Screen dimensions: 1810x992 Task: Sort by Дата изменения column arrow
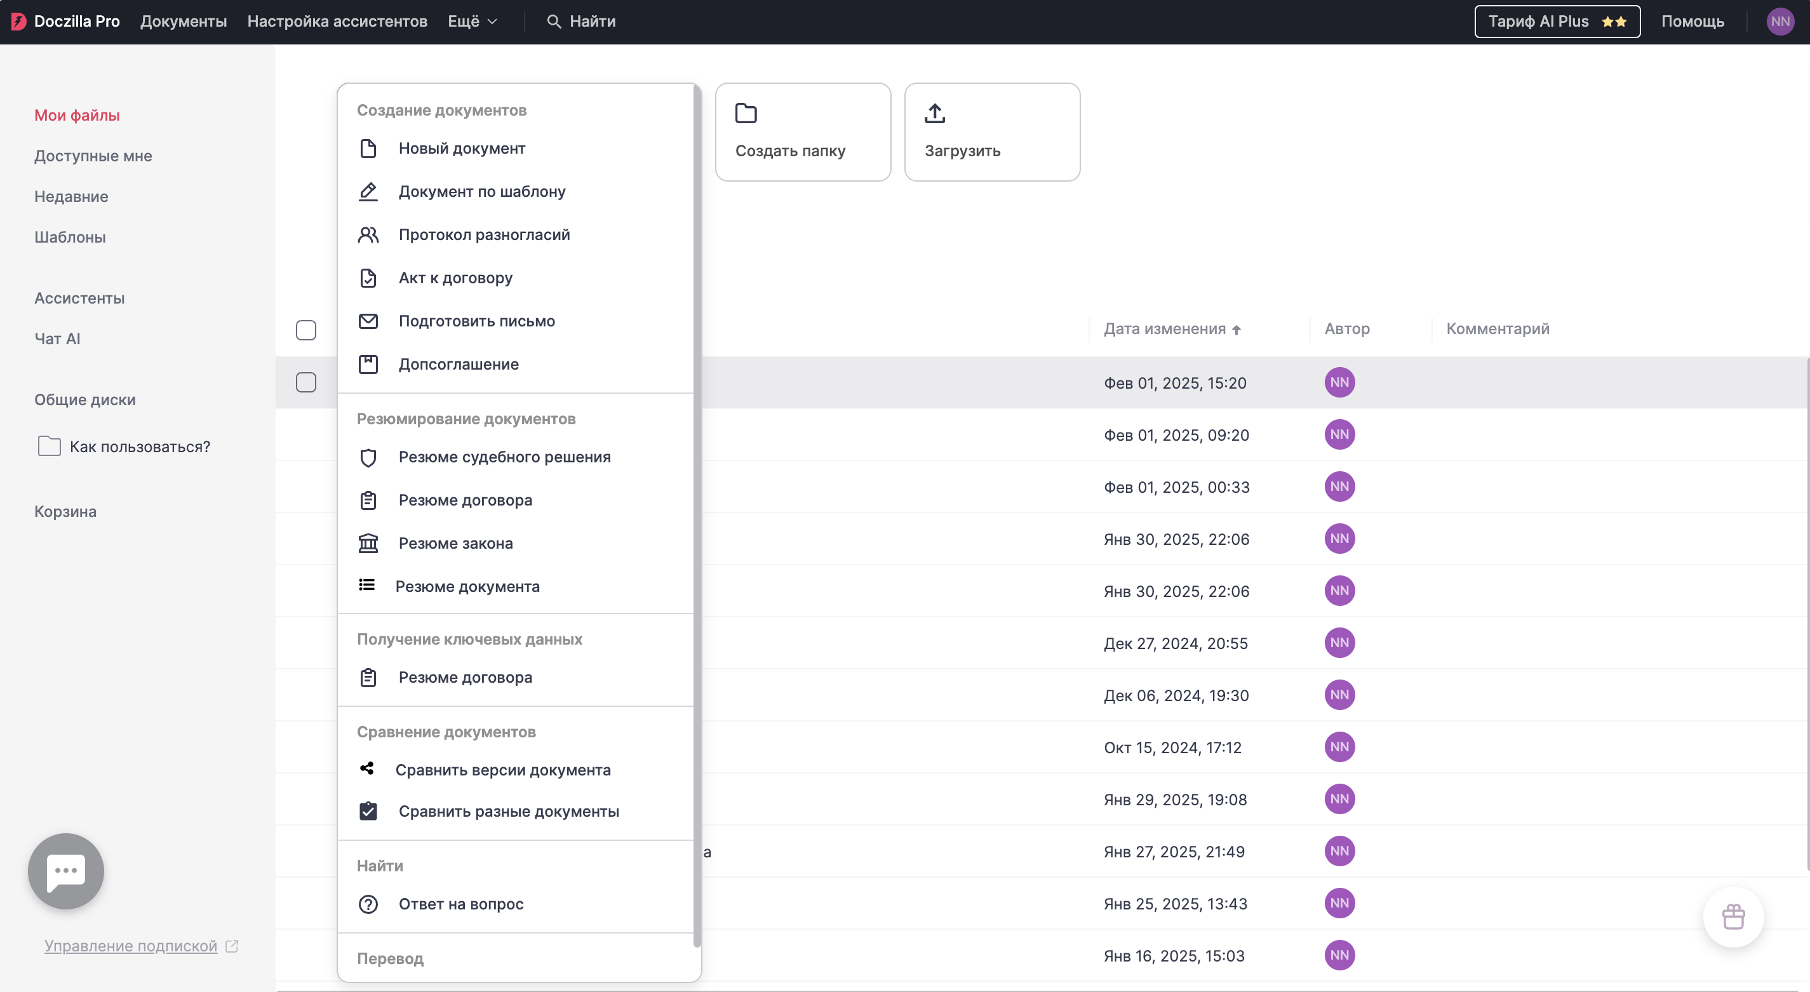(1237, 330)
